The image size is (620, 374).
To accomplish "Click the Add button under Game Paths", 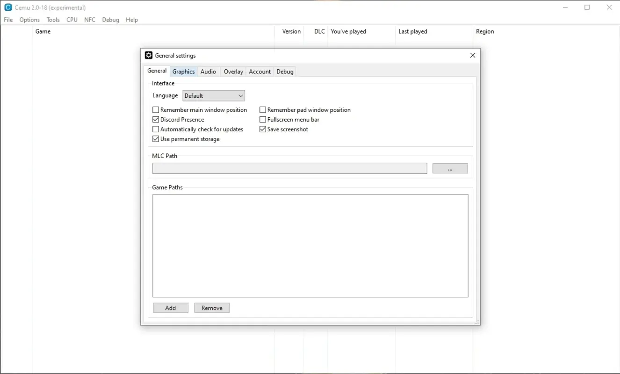I will tap(170, 308).
